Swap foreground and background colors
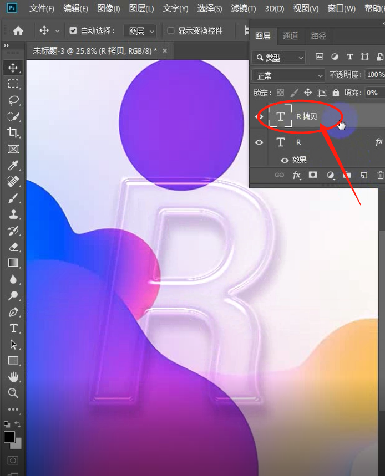Image resolution: width=385 pixels, height=476 pixels. coord(18,424)
